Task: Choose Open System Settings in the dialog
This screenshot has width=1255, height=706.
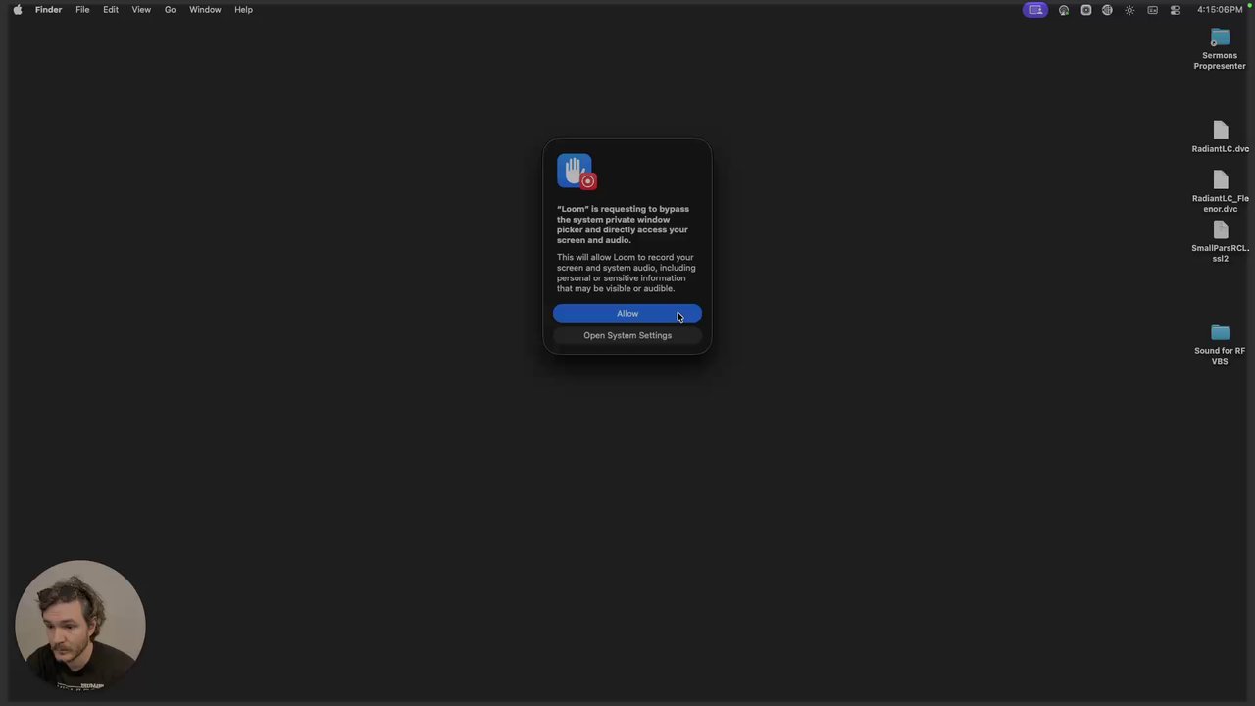Action: (627, 335)
